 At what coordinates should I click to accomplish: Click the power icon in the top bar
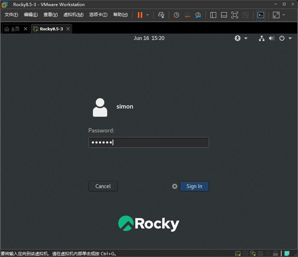point(282,38)
